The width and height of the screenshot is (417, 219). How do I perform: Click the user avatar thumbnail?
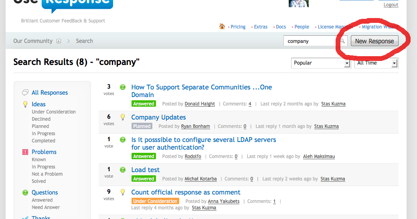[x=299, y=3]
